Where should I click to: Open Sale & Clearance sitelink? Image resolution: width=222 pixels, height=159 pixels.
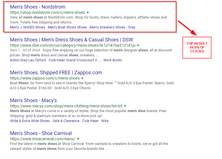coord(66,121)
